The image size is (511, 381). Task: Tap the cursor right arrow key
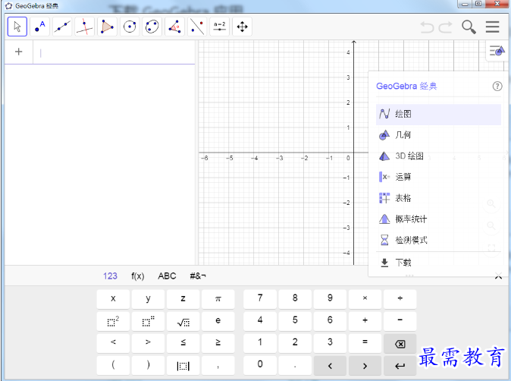coord(365,366)
